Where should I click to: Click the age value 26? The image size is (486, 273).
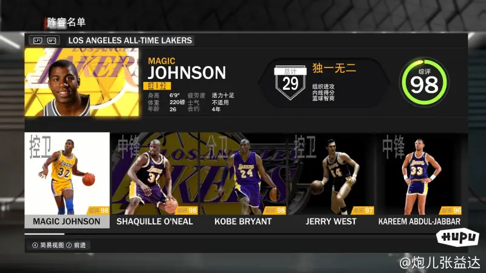click(173, 109)
